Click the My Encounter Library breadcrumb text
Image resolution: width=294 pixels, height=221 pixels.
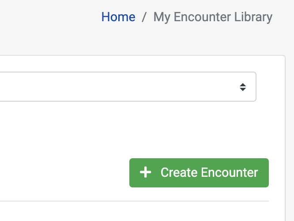coord(213,17)
